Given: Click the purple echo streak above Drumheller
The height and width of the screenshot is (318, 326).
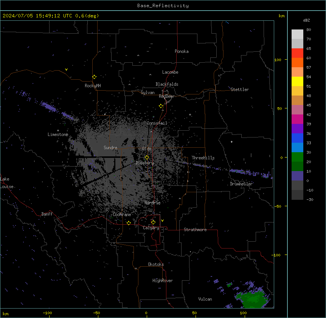Looking at the screenshot, I should 250,173.
